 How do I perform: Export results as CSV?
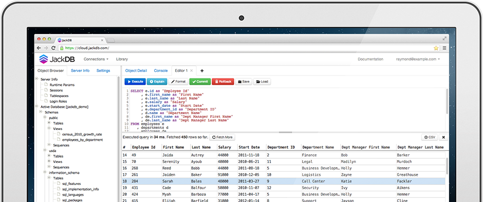430,137
